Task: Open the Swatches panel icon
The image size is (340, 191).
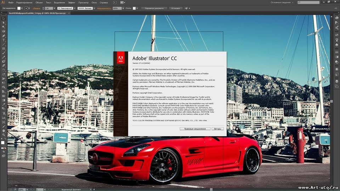Action: [336, 35]
